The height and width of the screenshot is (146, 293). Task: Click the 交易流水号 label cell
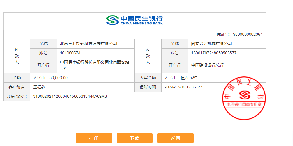[x=17, y=96]
